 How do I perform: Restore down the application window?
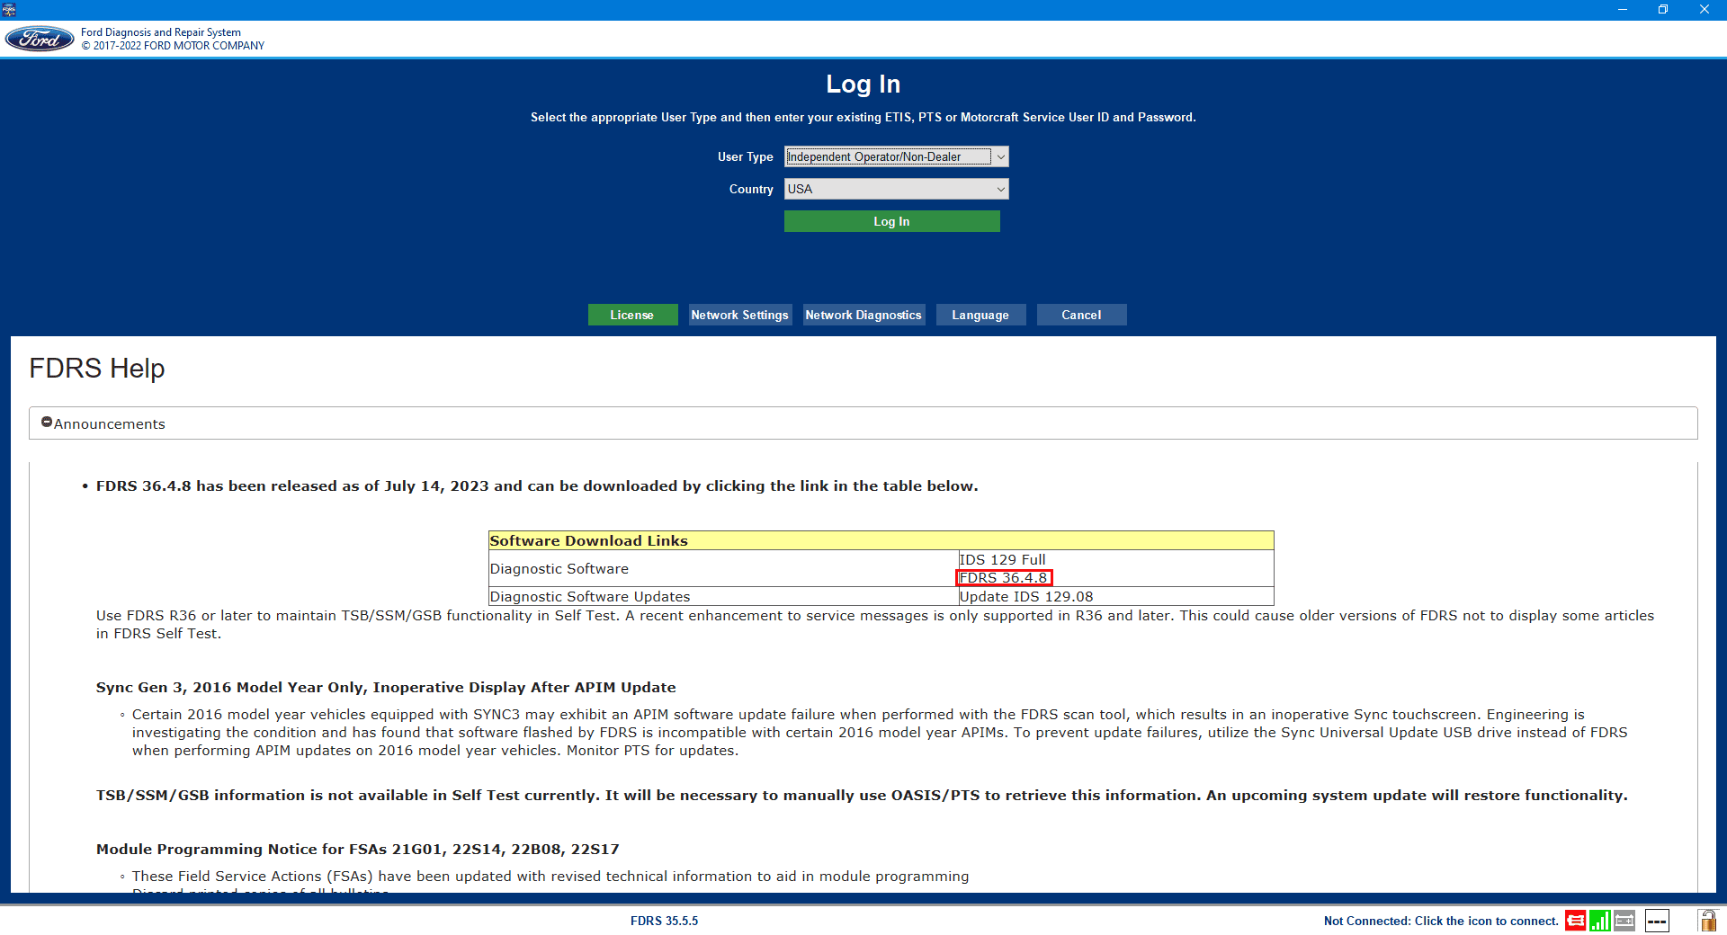[1663, 9]
